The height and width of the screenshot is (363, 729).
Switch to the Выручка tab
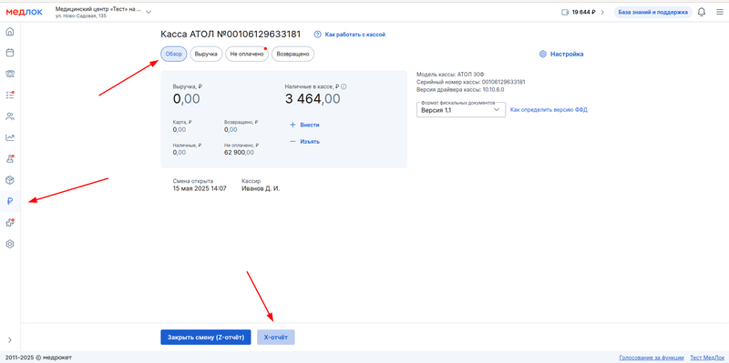[x=206, y=54]
